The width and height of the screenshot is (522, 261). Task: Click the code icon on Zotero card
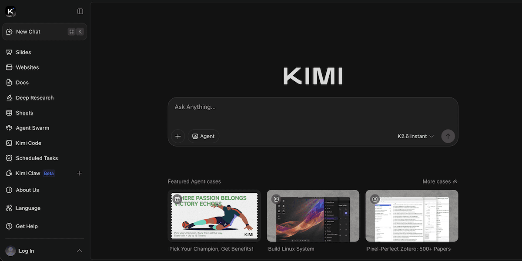coord(375,199)
